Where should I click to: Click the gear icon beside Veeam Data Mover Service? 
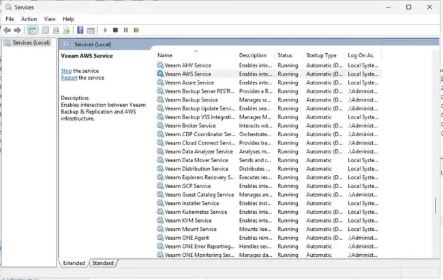(160, 160)
